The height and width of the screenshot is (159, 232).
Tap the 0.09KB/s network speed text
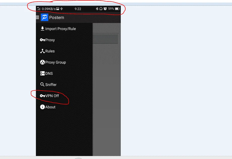[49, 9]
